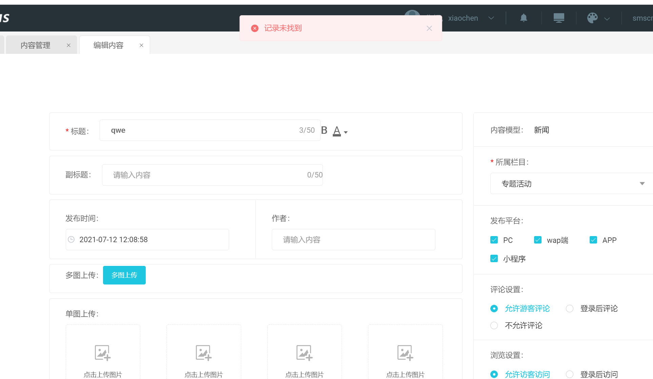Viewport: 653px width, 379px height.
Task: Click the first image upload placeholder
Action: click(x=103, y=353)
